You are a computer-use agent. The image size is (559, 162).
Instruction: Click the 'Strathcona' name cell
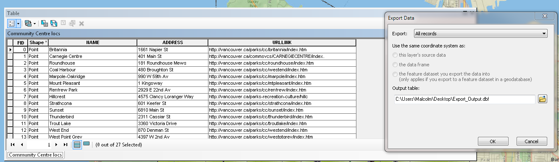[x=92, y=103]
